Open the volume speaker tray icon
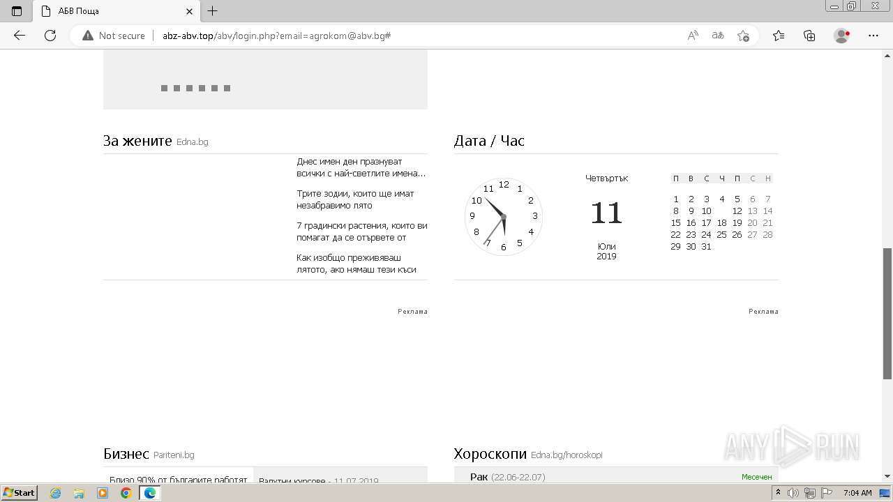 (x=793, y=493)
